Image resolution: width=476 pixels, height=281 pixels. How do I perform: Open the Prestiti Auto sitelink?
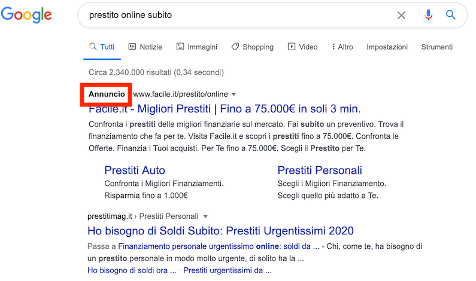click(x=135, y=170)
